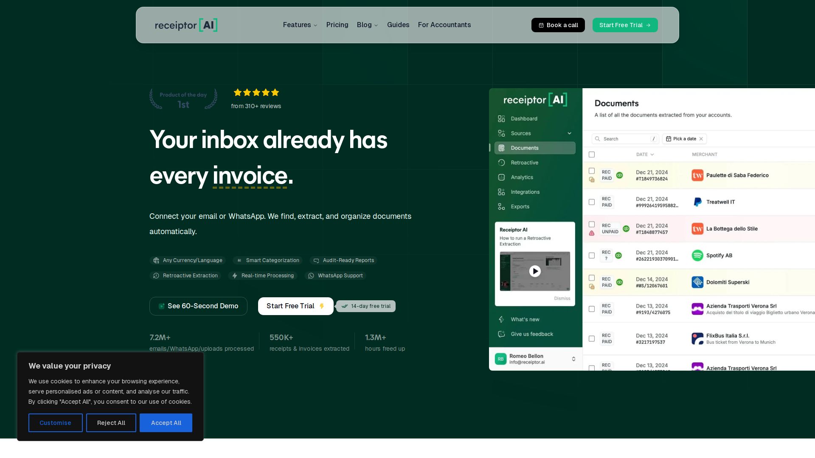This screenshot has width=815, height=458.
Task: Check the checkbox on the Spotify AB row
Action: pyautogui.click(x=592, y=255)
